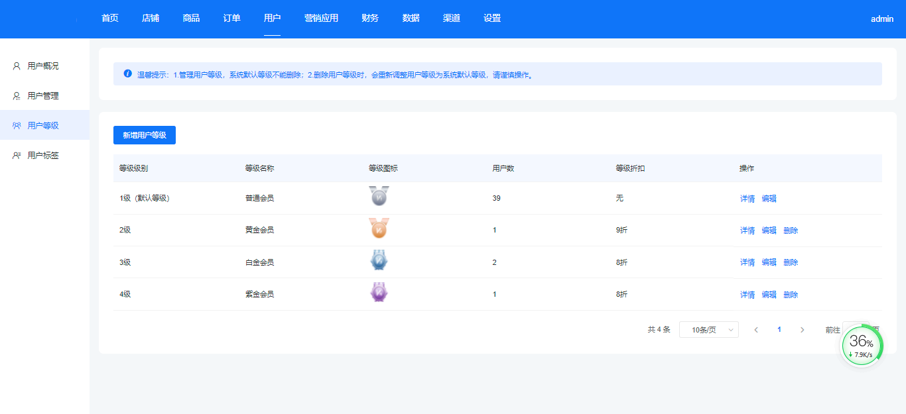Click the blue medal icon for 白金会员

click(x=379, y=260)
